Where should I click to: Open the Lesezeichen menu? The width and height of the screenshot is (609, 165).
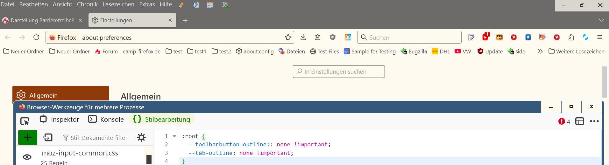118,4
